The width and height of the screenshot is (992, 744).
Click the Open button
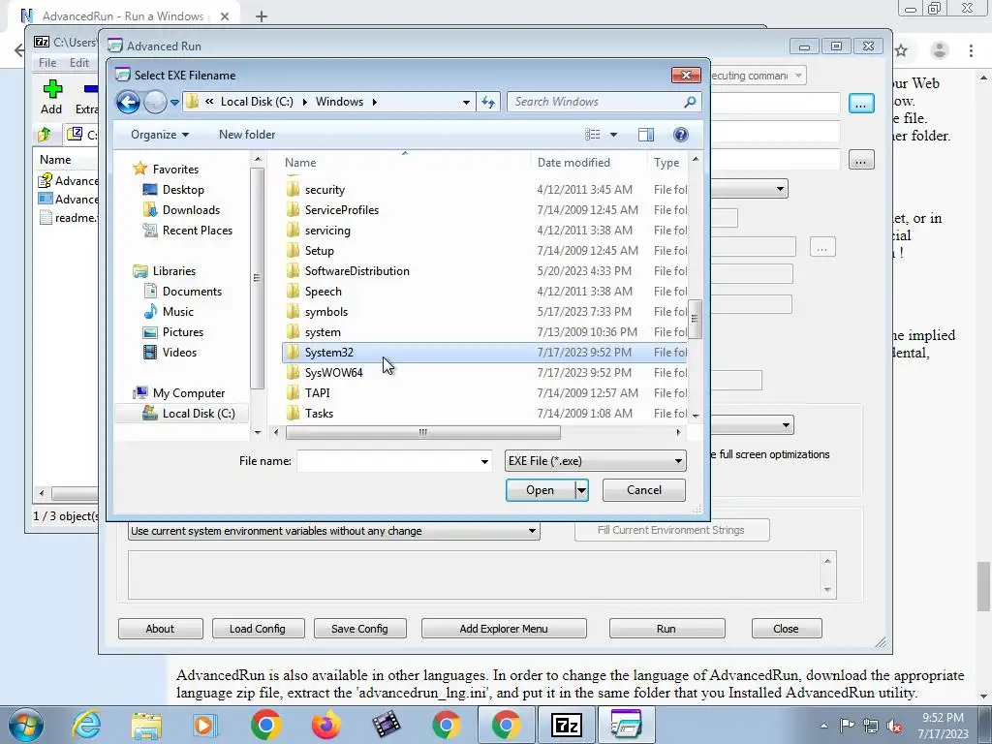coord(541,489)
